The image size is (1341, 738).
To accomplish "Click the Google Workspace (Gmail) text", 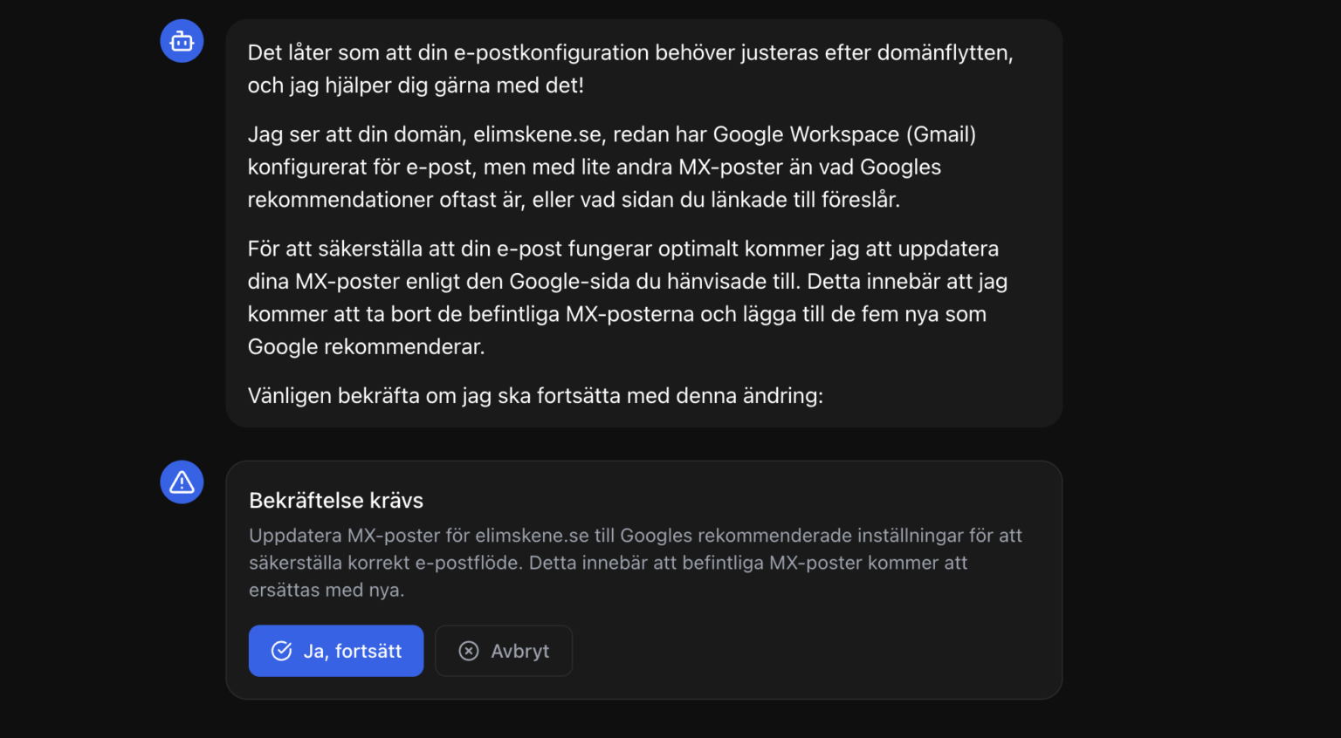I will pyautogui.click(x=844, y=134).
